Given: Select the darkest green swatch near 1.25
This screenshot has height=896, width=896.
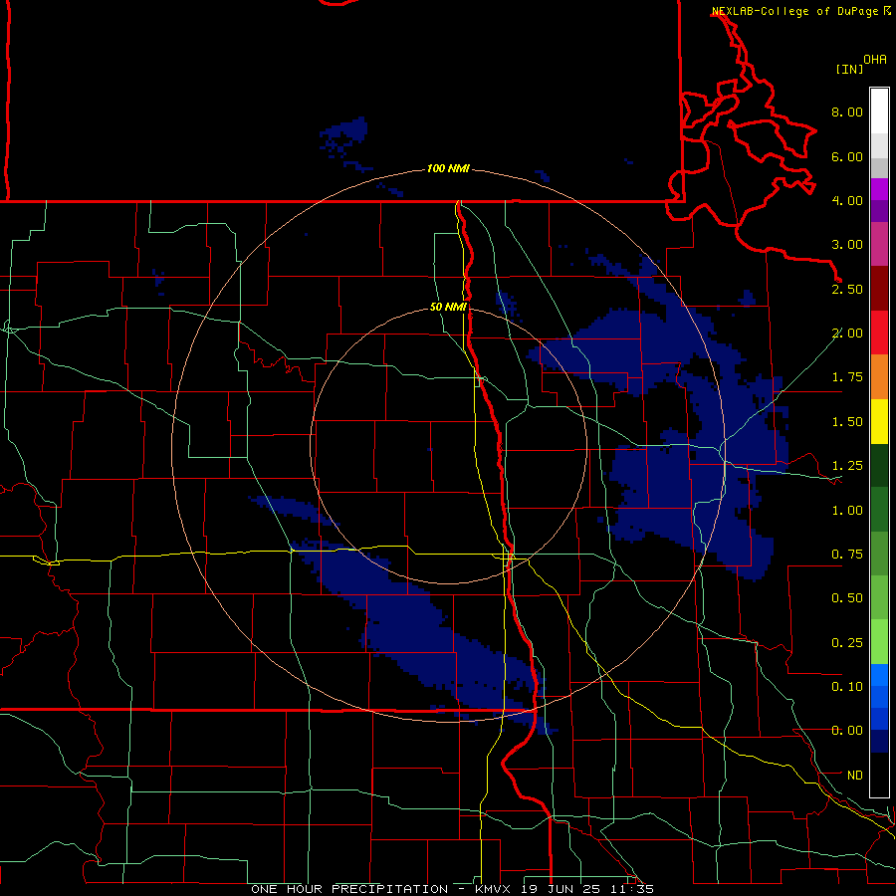Looking at the screenshot, I should coord(879,466).
